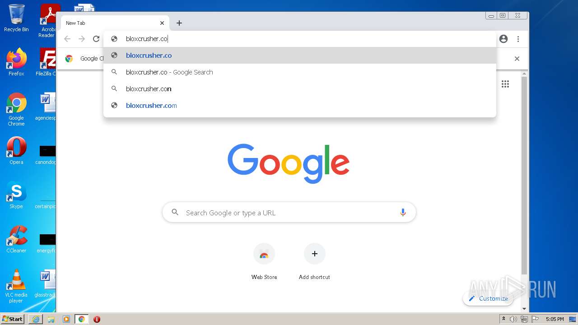Close the New Tab tab
This screenshot has height=325, width=578.
pos(162,23)
